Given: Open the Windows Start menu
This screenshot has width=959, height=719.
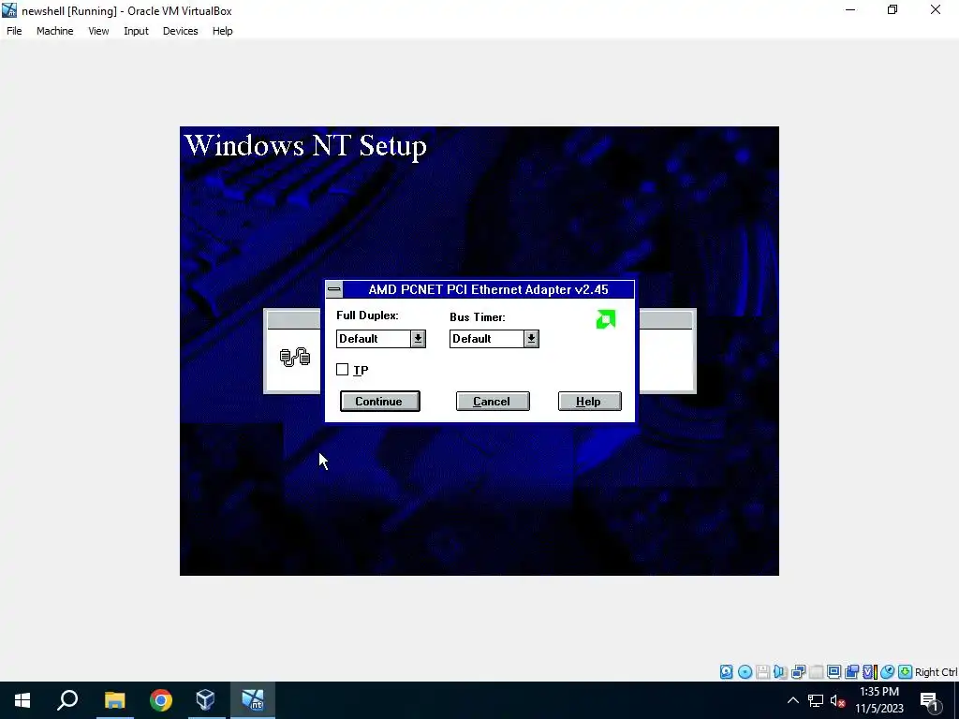Looking at the screenshot, I should tap(22, 700).
